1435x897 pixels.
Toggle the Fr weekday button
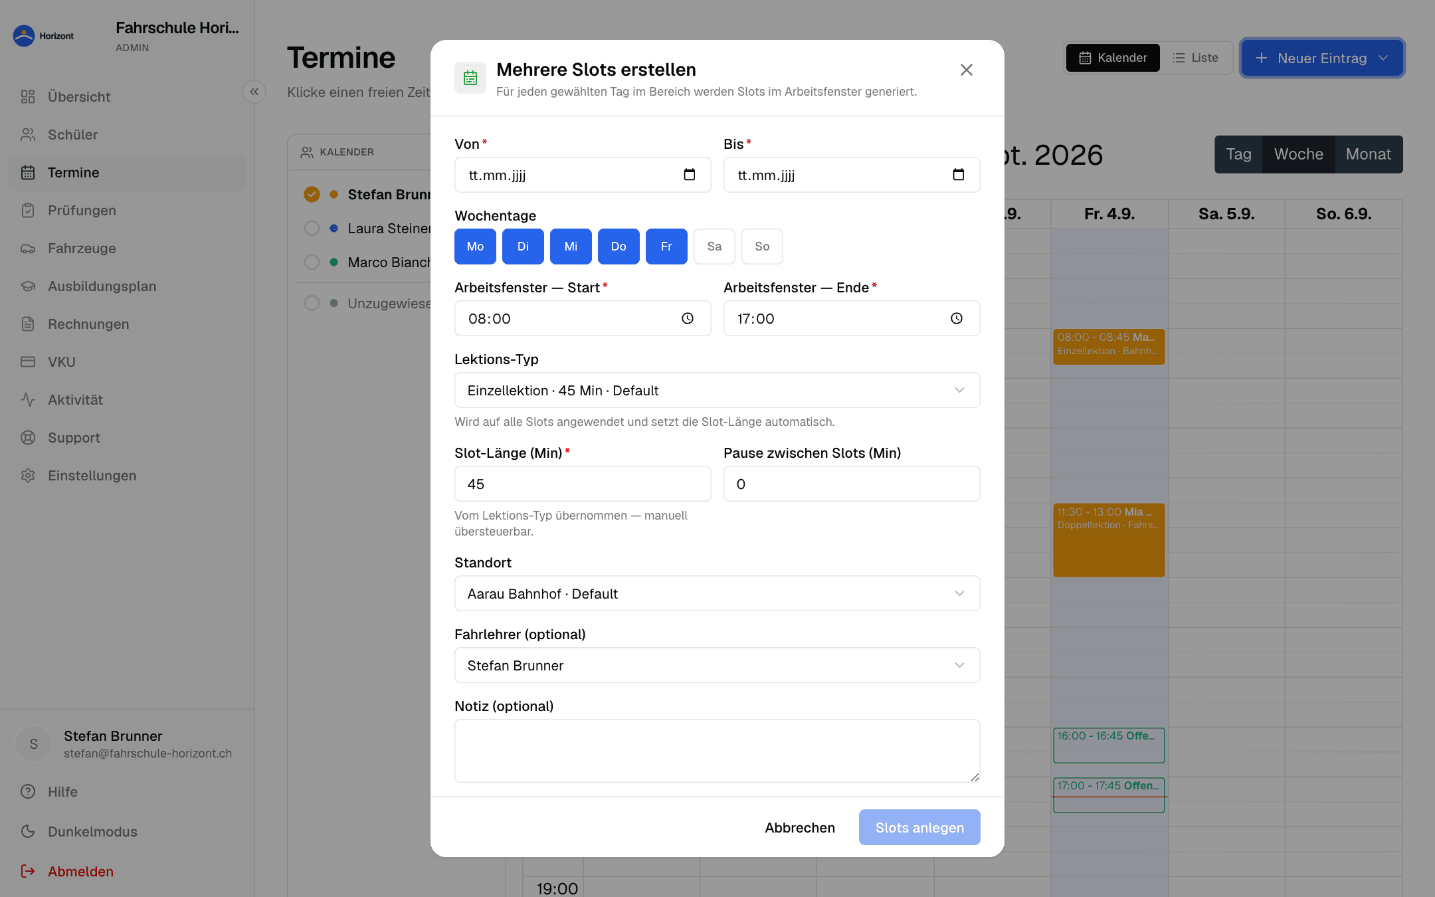[666, 247]
